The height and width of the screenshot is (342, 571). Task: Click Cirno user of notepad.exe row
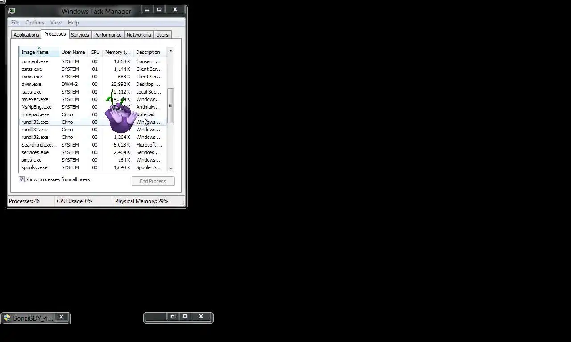[x=67, y=114]
